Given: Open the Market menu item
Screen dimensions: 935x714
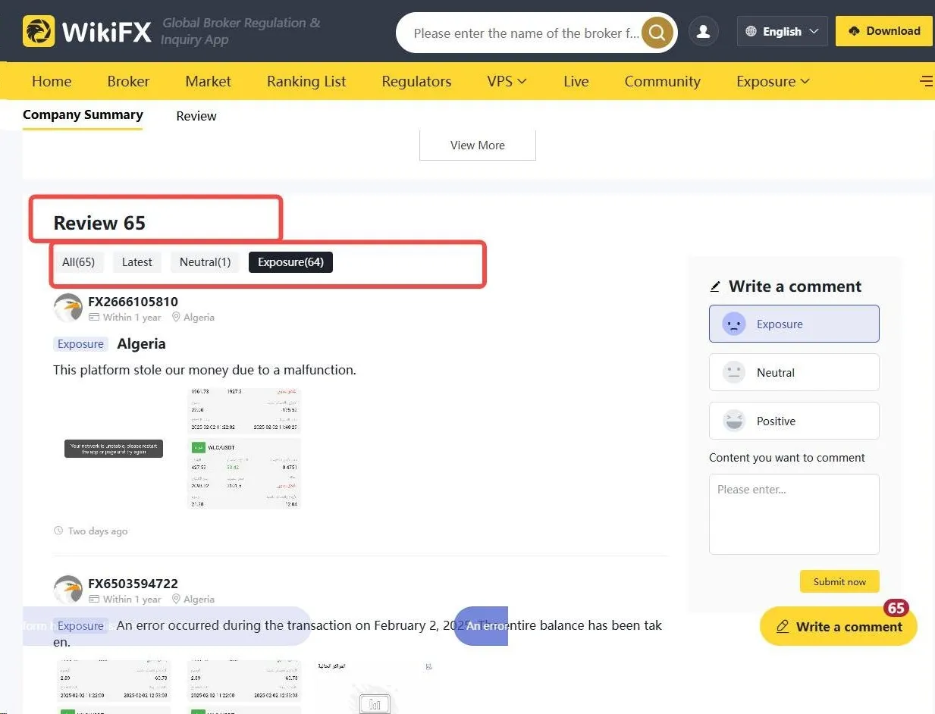Looking at the screenshot, I should coord(208,81).
